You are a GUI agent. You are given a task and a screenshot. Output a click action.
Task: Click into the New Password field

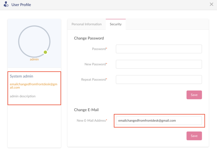159,64
